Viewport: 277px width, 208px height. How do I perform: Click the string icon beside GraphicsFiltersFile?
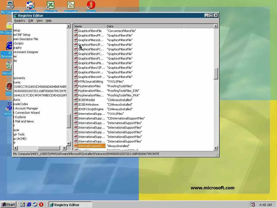tap(76, 31)
